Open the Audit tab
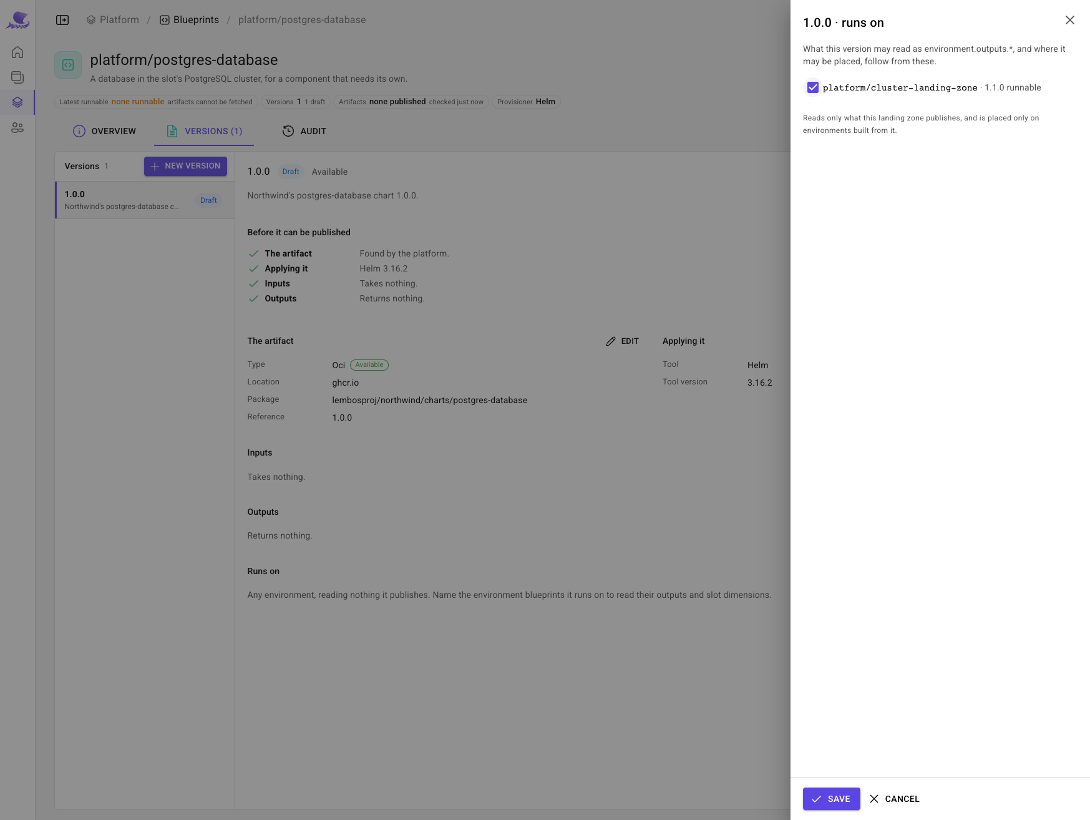This screenshot has height=820, width=1090. tap(304, 131)
